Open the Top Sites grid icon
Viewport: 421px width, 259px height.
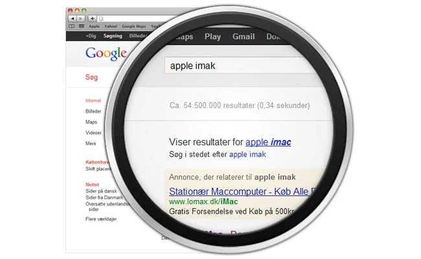tap(82, 27)
